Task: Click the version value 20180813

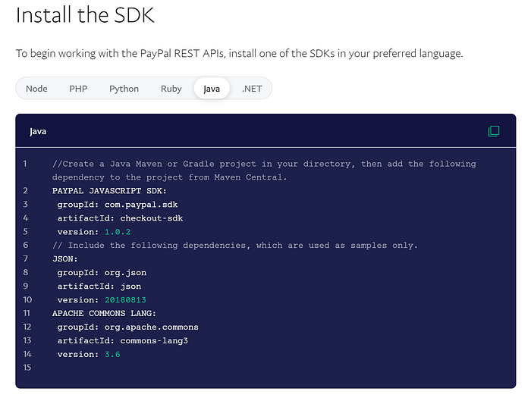Action: [125, 300]
